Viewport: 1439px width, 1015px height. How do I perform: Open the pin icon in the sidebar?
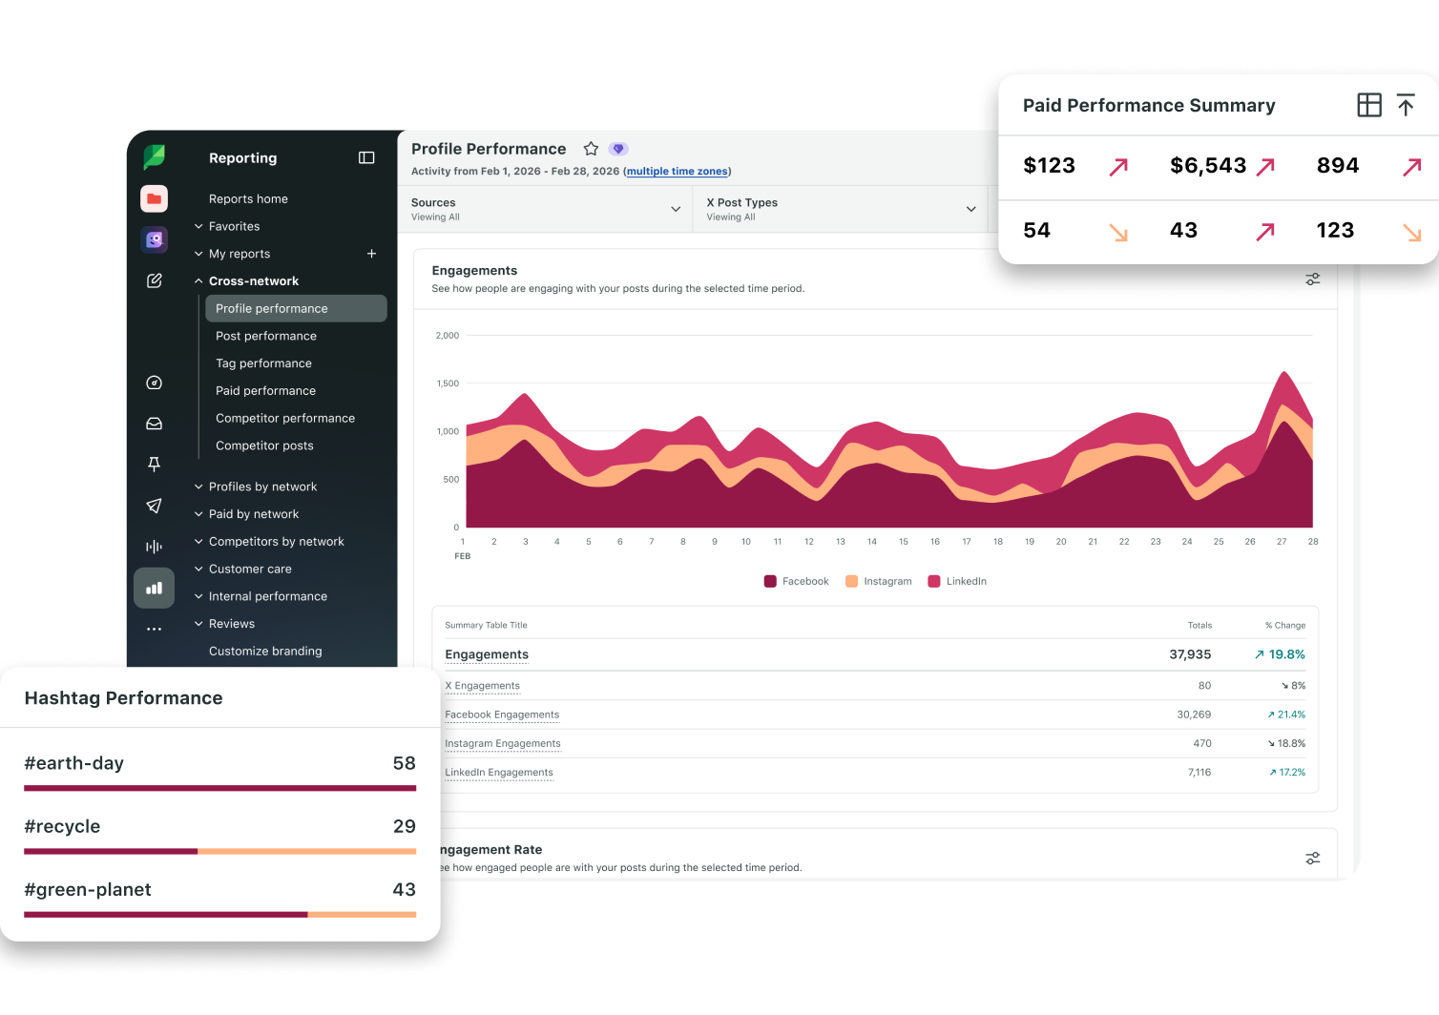pyautogui.click(x=155, y=464)
